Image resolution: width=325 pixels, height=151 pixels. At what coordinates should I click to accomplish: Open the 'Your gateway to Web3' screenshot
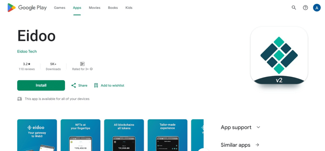(x=37, y=135)
